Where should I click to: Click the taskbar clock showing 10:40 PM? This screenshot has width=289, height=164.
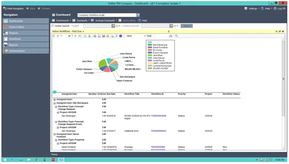(x=280, y=160)
